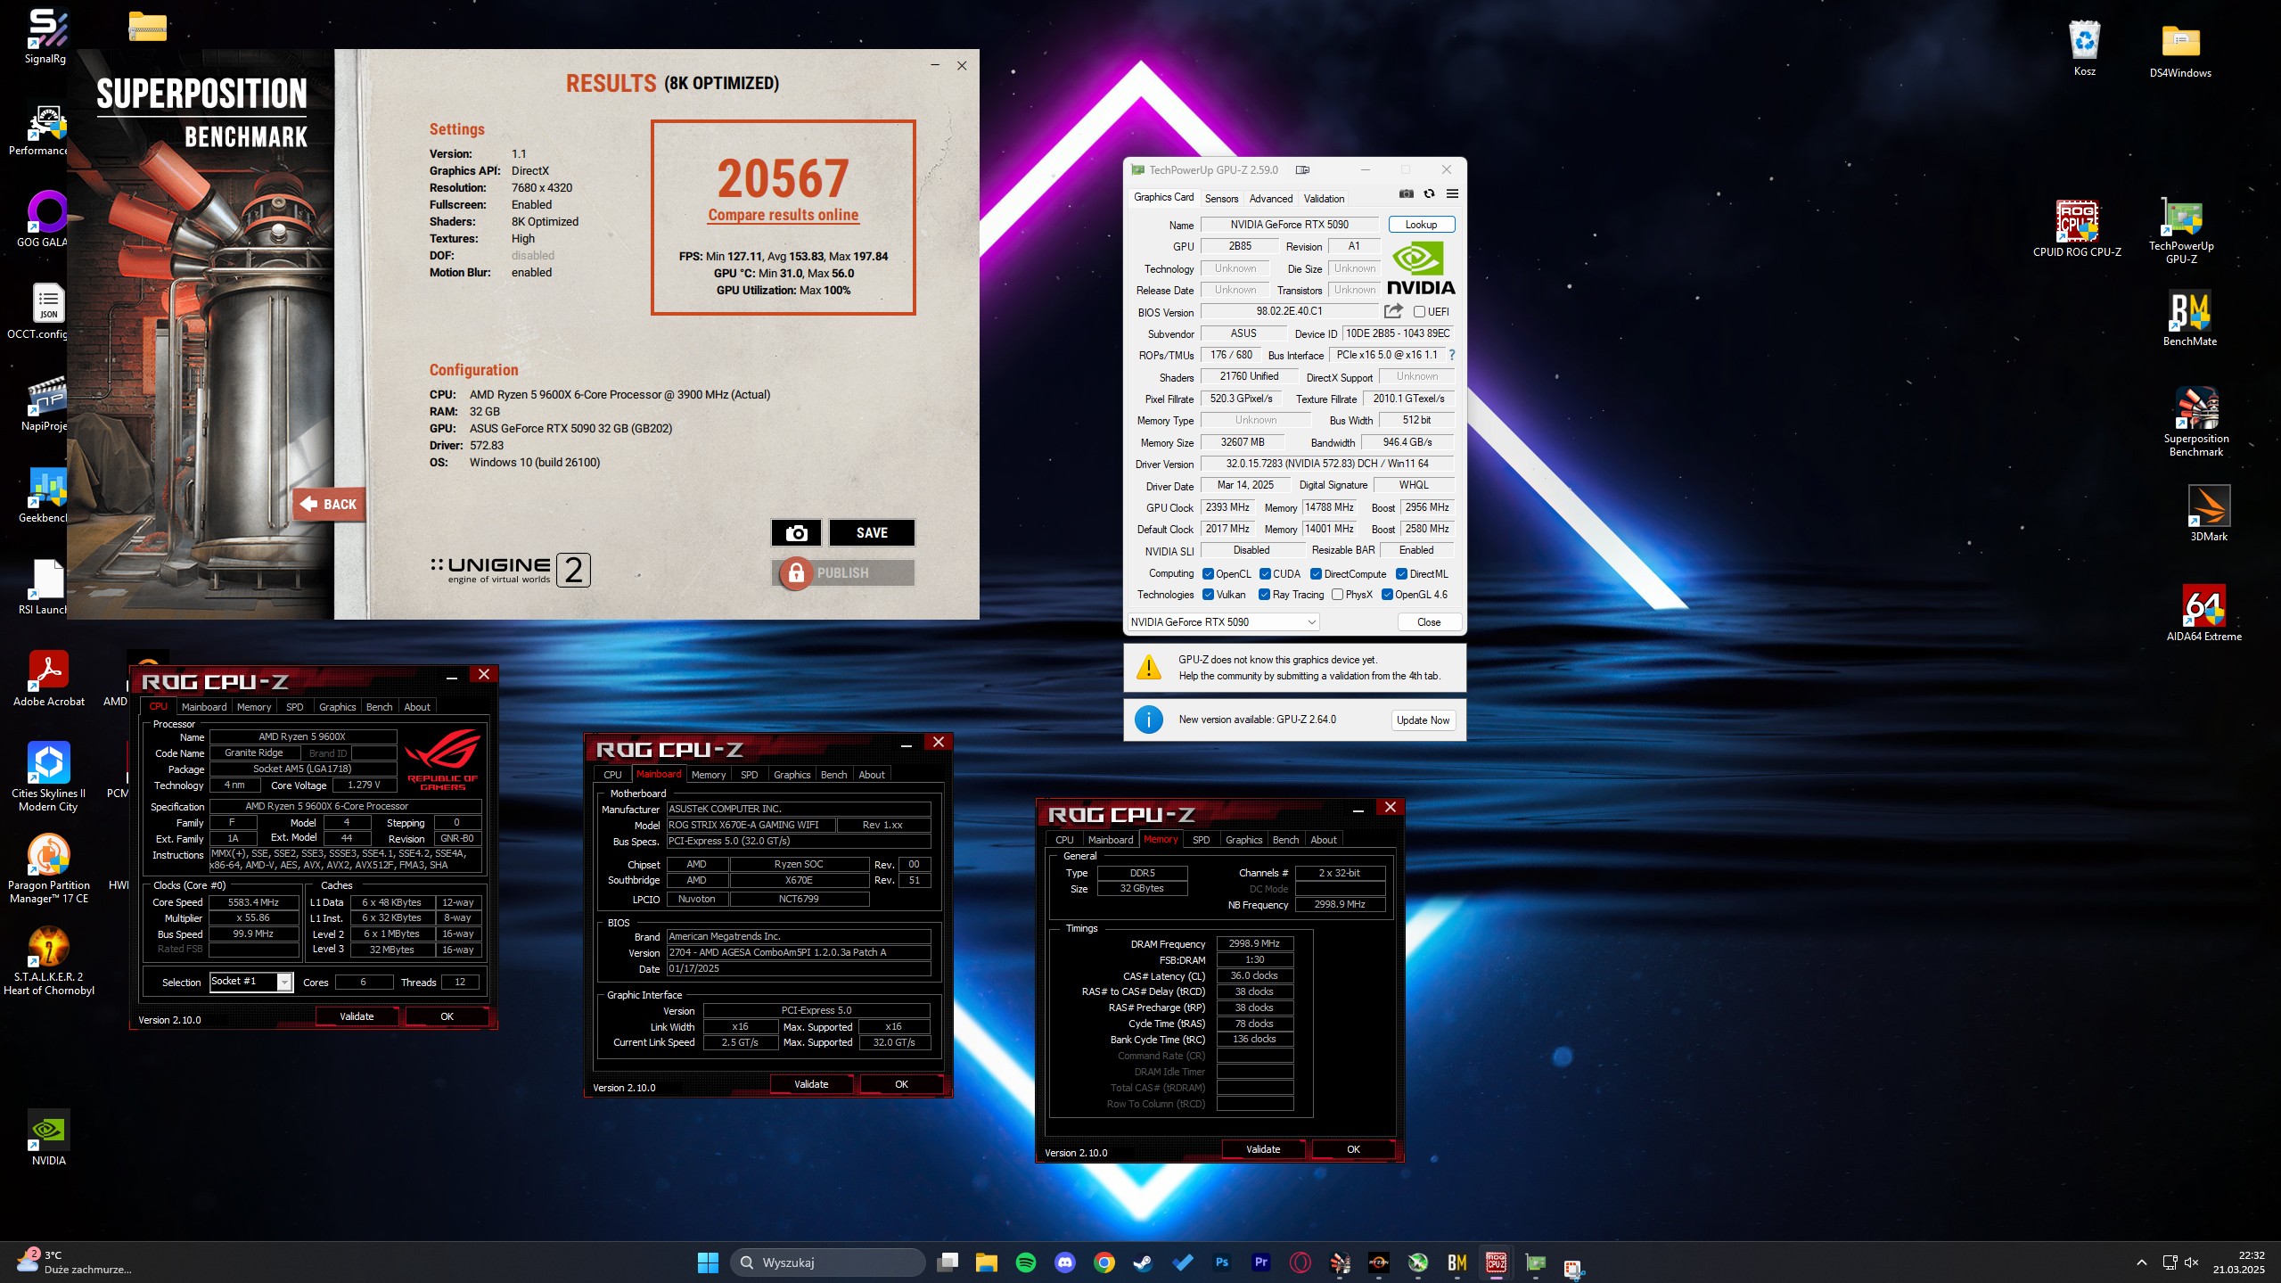Expand the Socket #1 selection dropdown in CPU-Z
2281x1283 pixels.
pyautogui.click(x=251, y=982)
